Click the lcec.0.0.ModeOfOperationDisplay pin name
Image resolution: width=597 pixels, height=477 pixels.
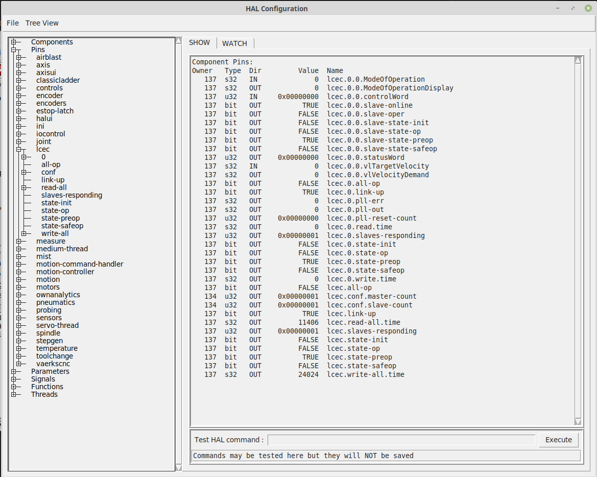click(x=390, y=88)
